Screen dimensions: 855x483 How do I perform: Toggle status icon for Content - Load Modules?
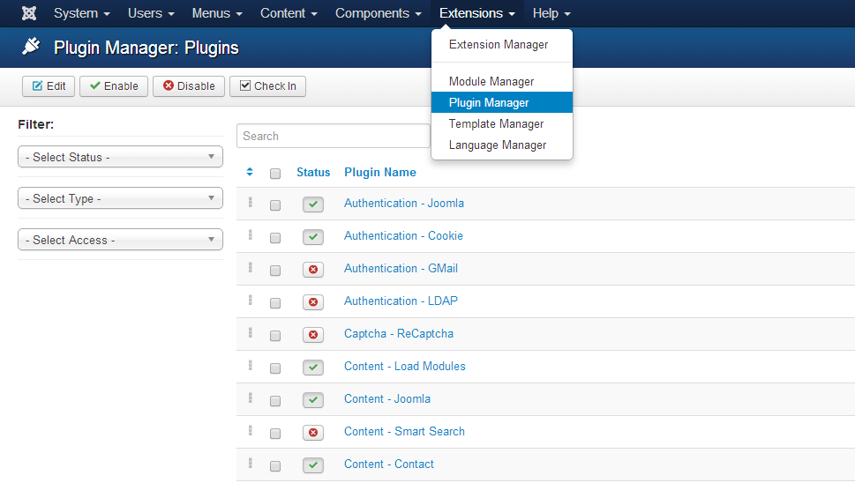[x=313, y=368]
